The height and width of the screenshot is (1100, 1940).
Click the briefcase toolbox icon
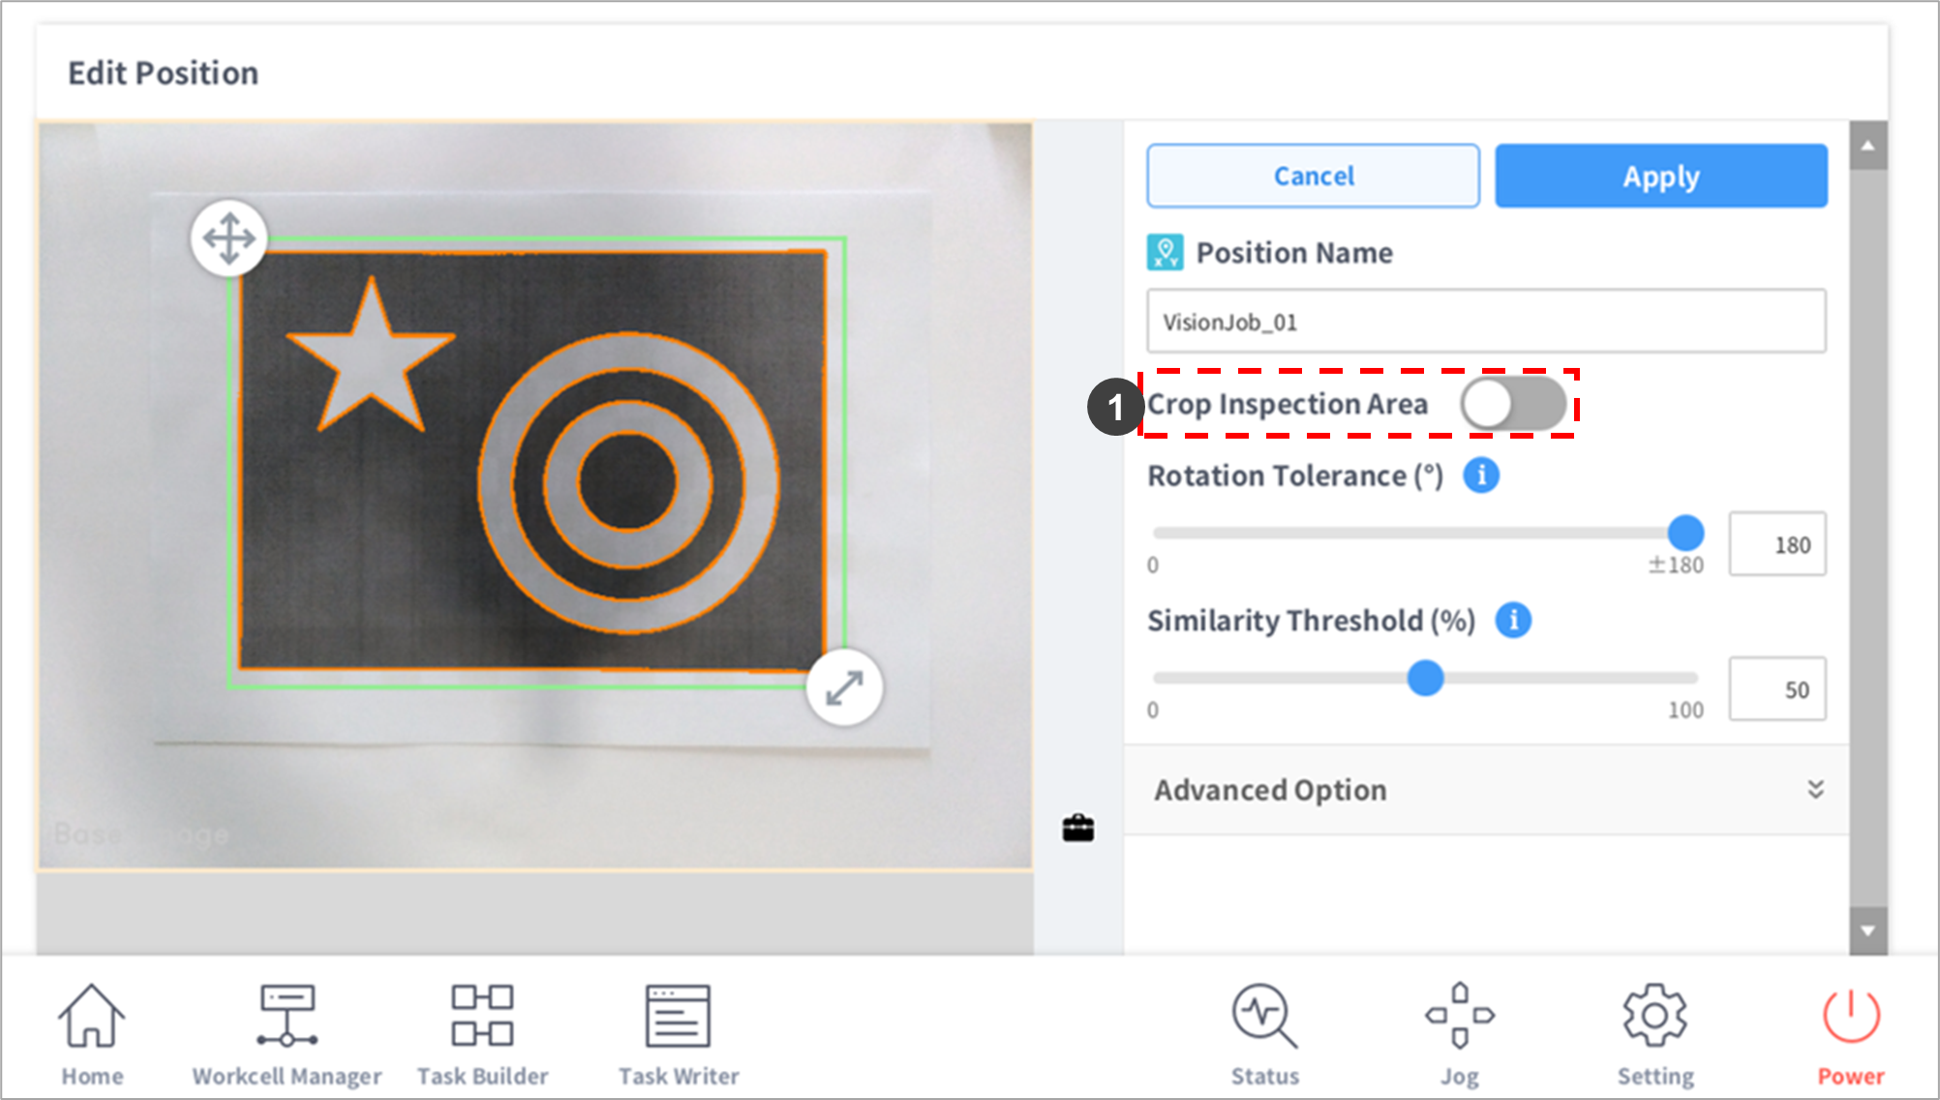coord(1077,828)
